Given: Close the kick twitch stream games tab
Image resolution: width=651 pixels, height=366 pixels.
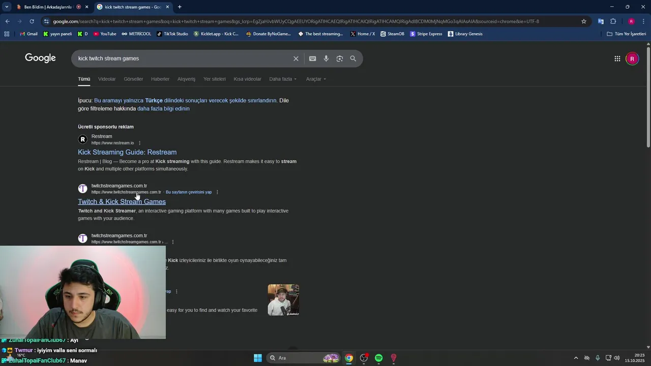Looking at the screenshot, I should click(x=167, y=7).
